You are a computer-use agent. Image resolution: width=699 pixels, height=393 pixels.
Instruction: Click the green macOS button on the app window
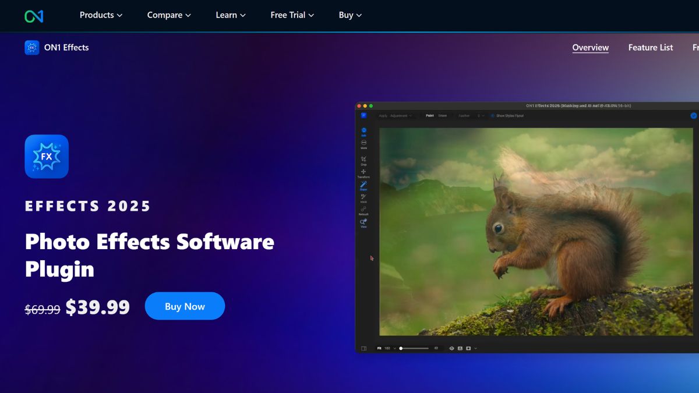click(371, 106)
